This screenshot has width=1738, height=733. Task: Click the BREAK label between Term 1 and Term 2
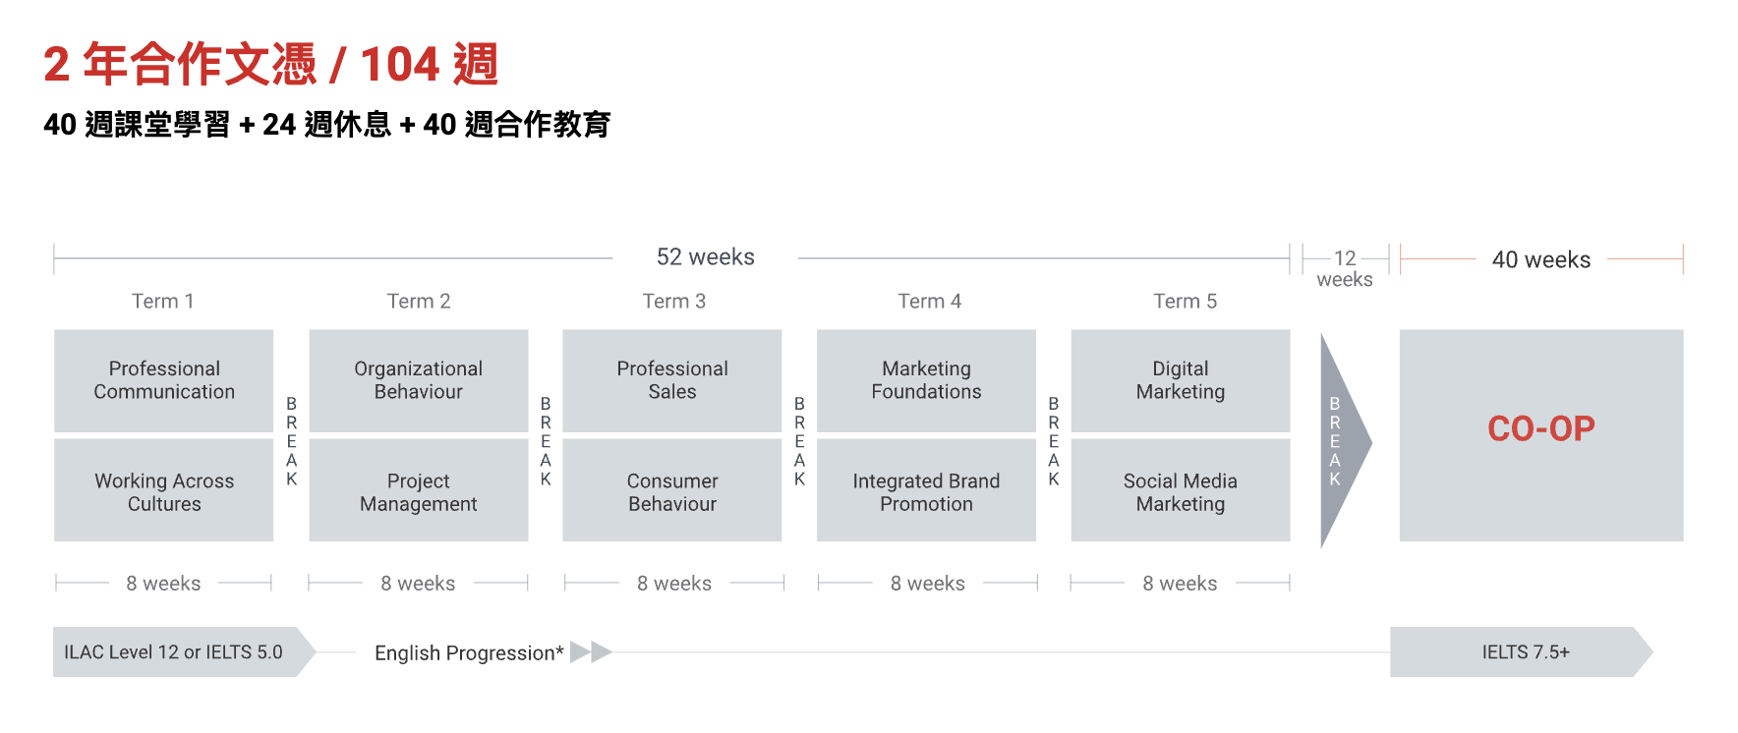click(292, 441)
